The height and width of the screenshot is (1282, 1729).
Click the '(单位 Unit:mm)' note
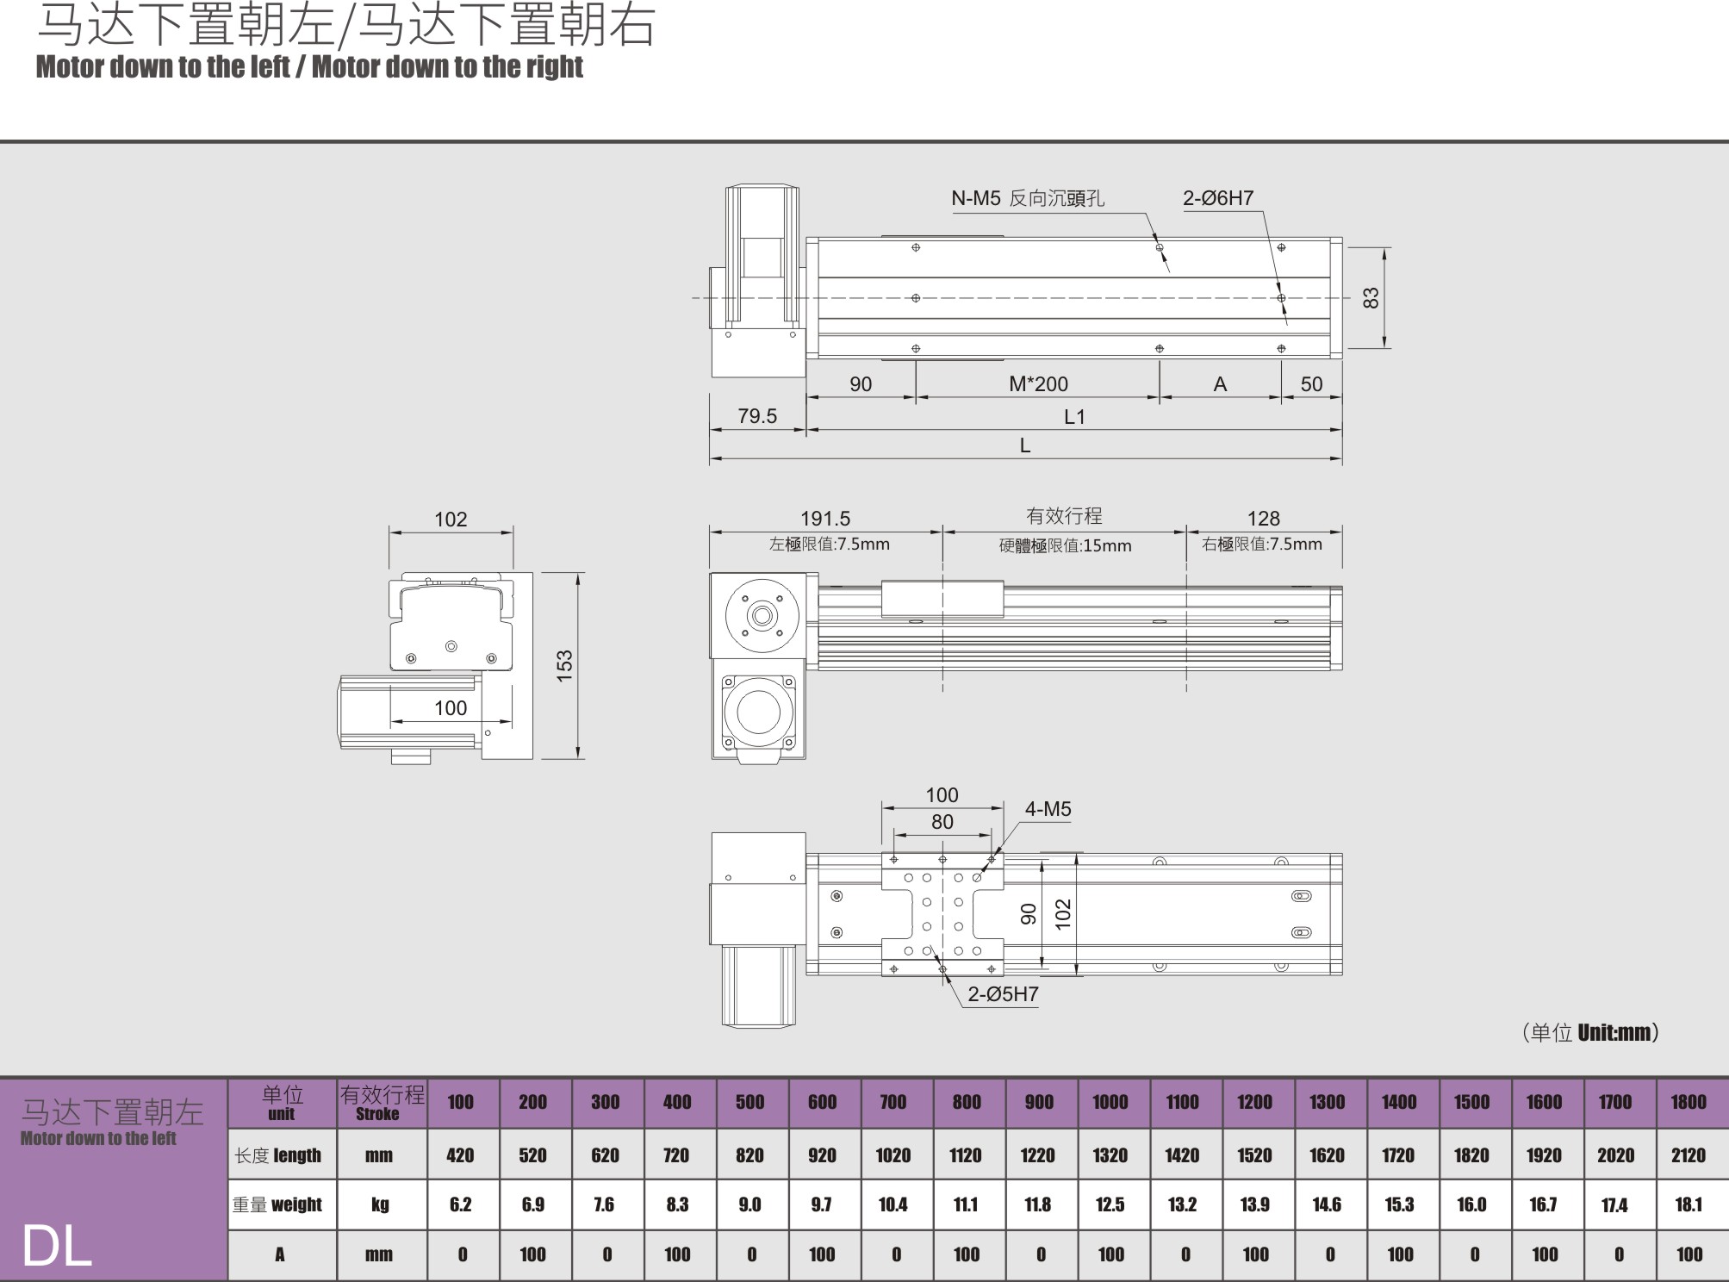pos(1590,1032)
